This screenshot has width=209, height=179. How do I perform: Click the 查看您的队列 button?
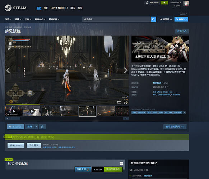coord(175,127)
